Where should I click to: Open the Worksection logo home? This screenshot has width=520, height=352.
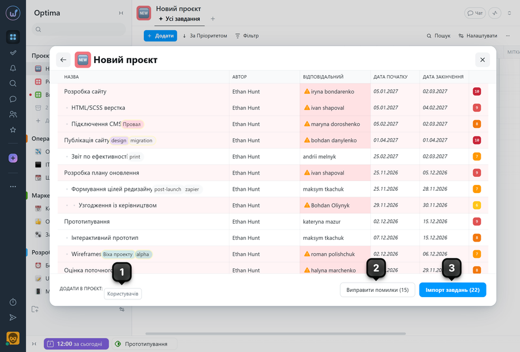tap(13, 13)
